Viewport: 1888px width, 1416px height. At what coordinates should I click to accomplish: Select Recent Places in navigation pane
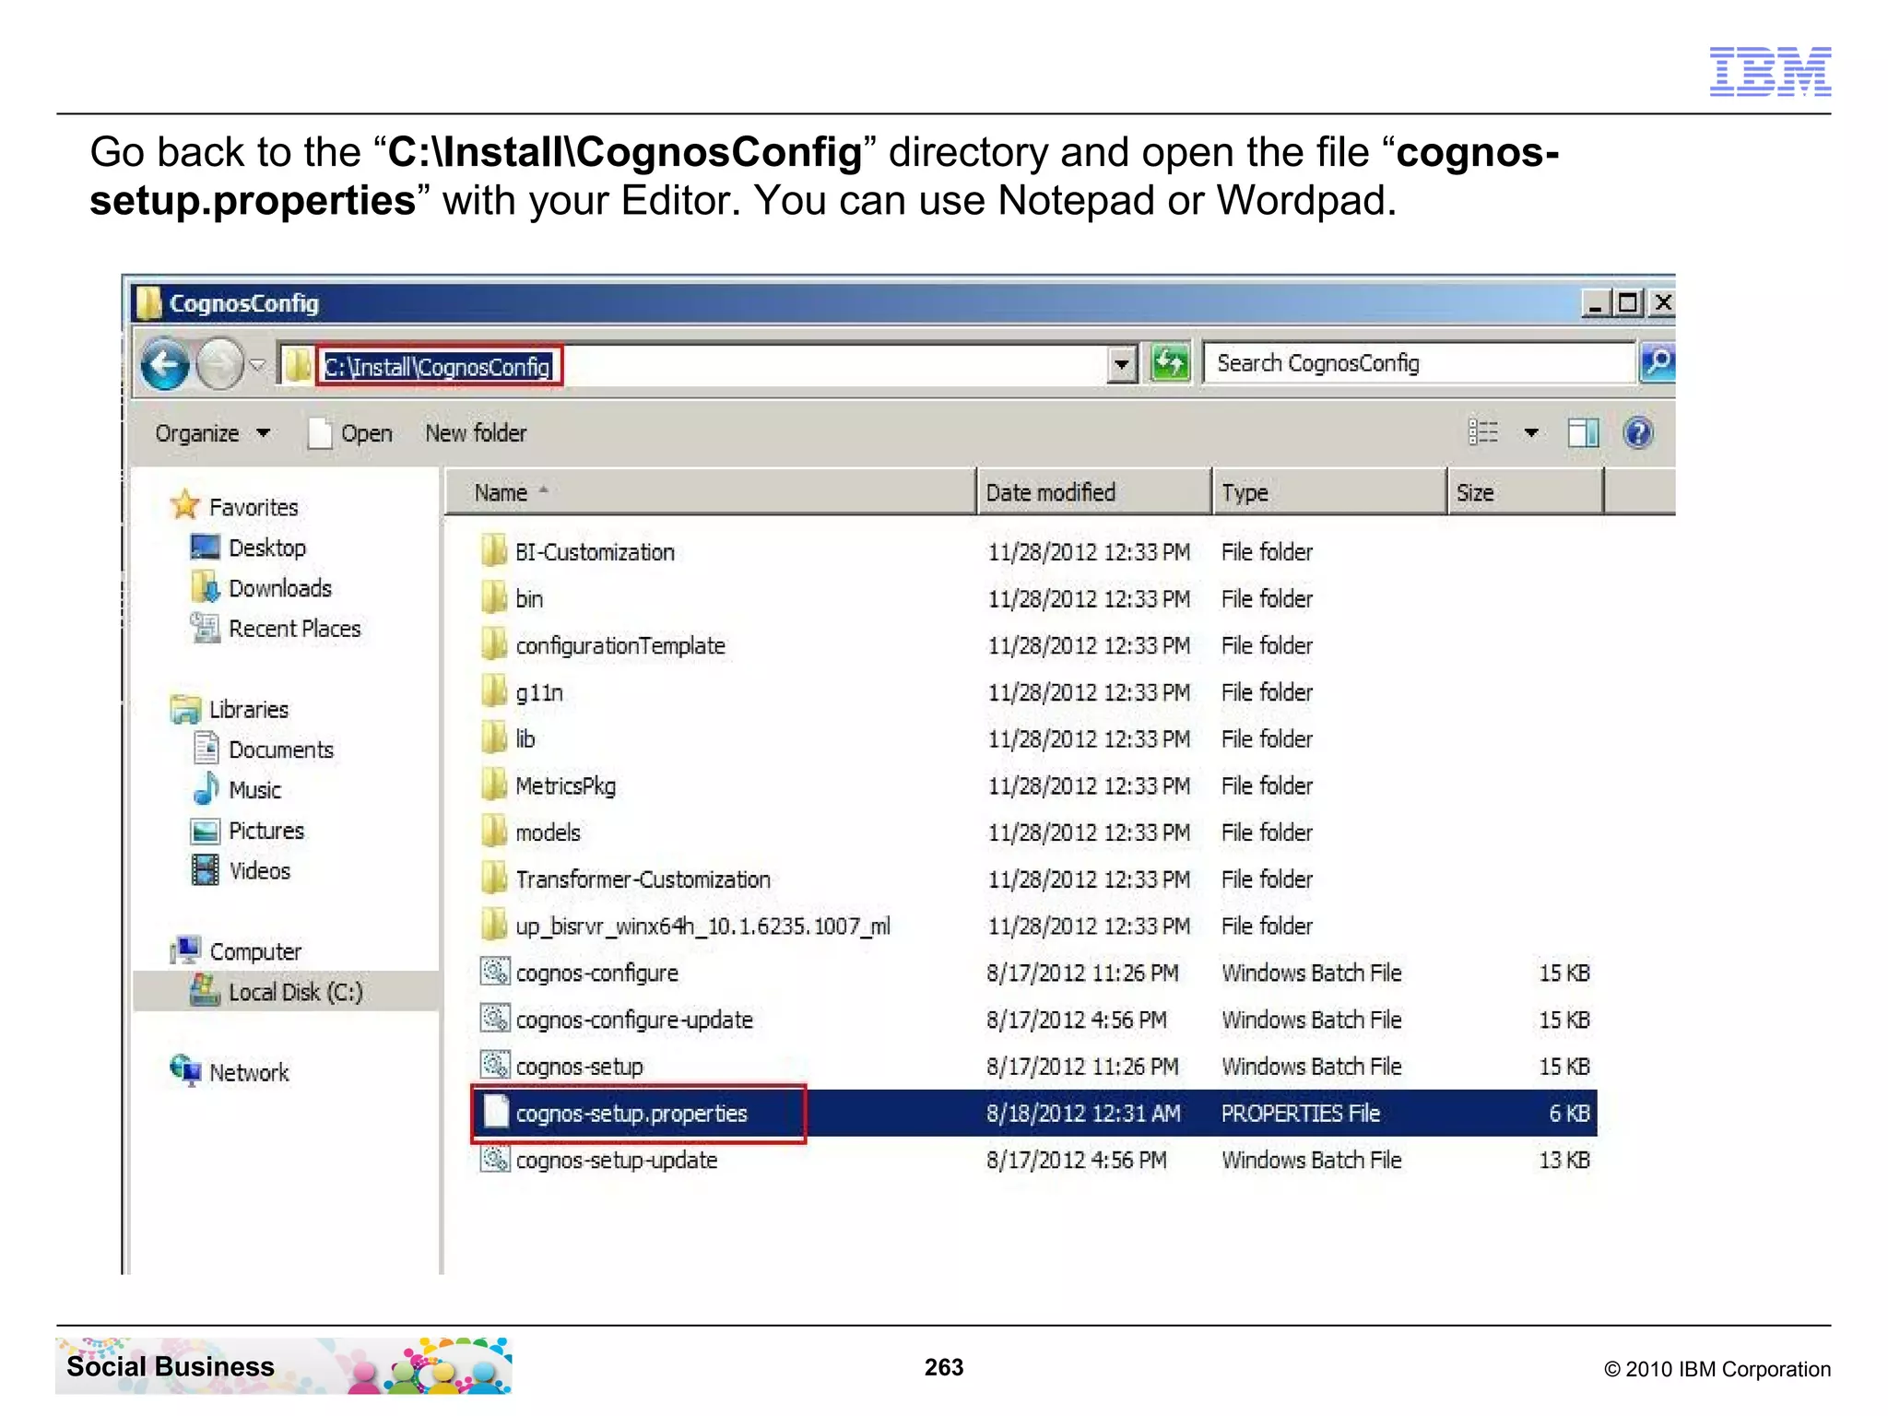[295, 629]
